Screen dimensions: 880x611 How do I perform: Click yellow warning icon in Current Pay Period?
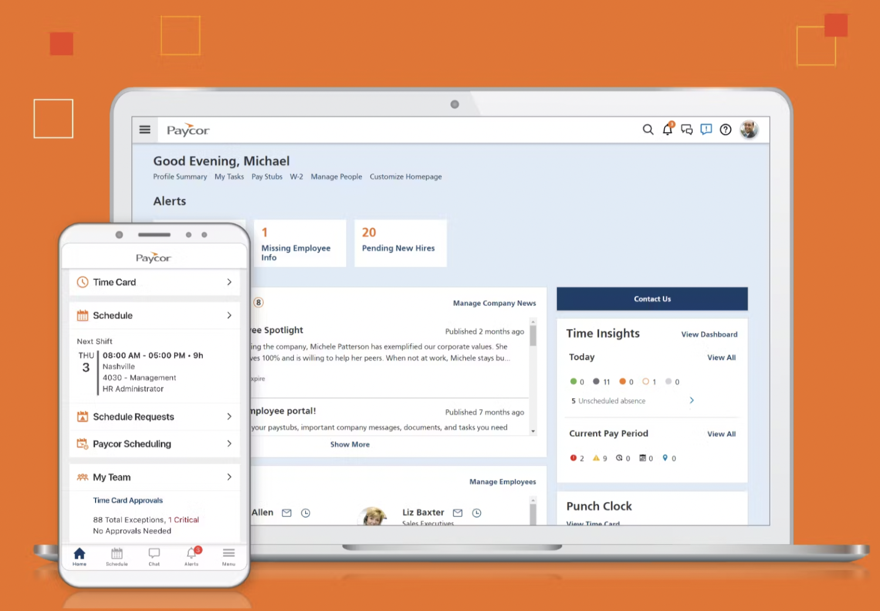596,458
